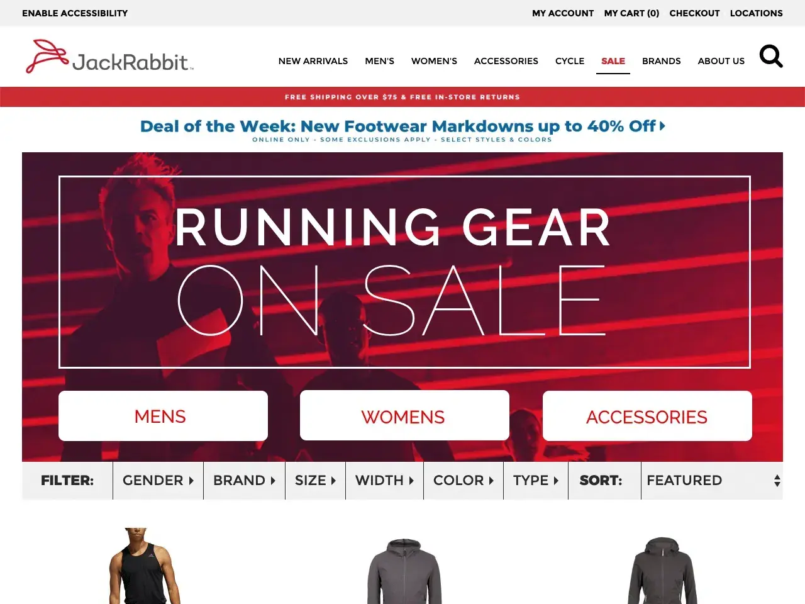Select the Sale menu tab

(x=613, y=61)
